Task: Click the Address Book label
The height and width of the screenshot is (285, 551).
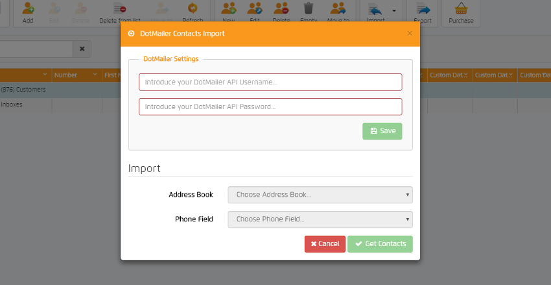Action: pyautogui.click(x=191, y=195)
